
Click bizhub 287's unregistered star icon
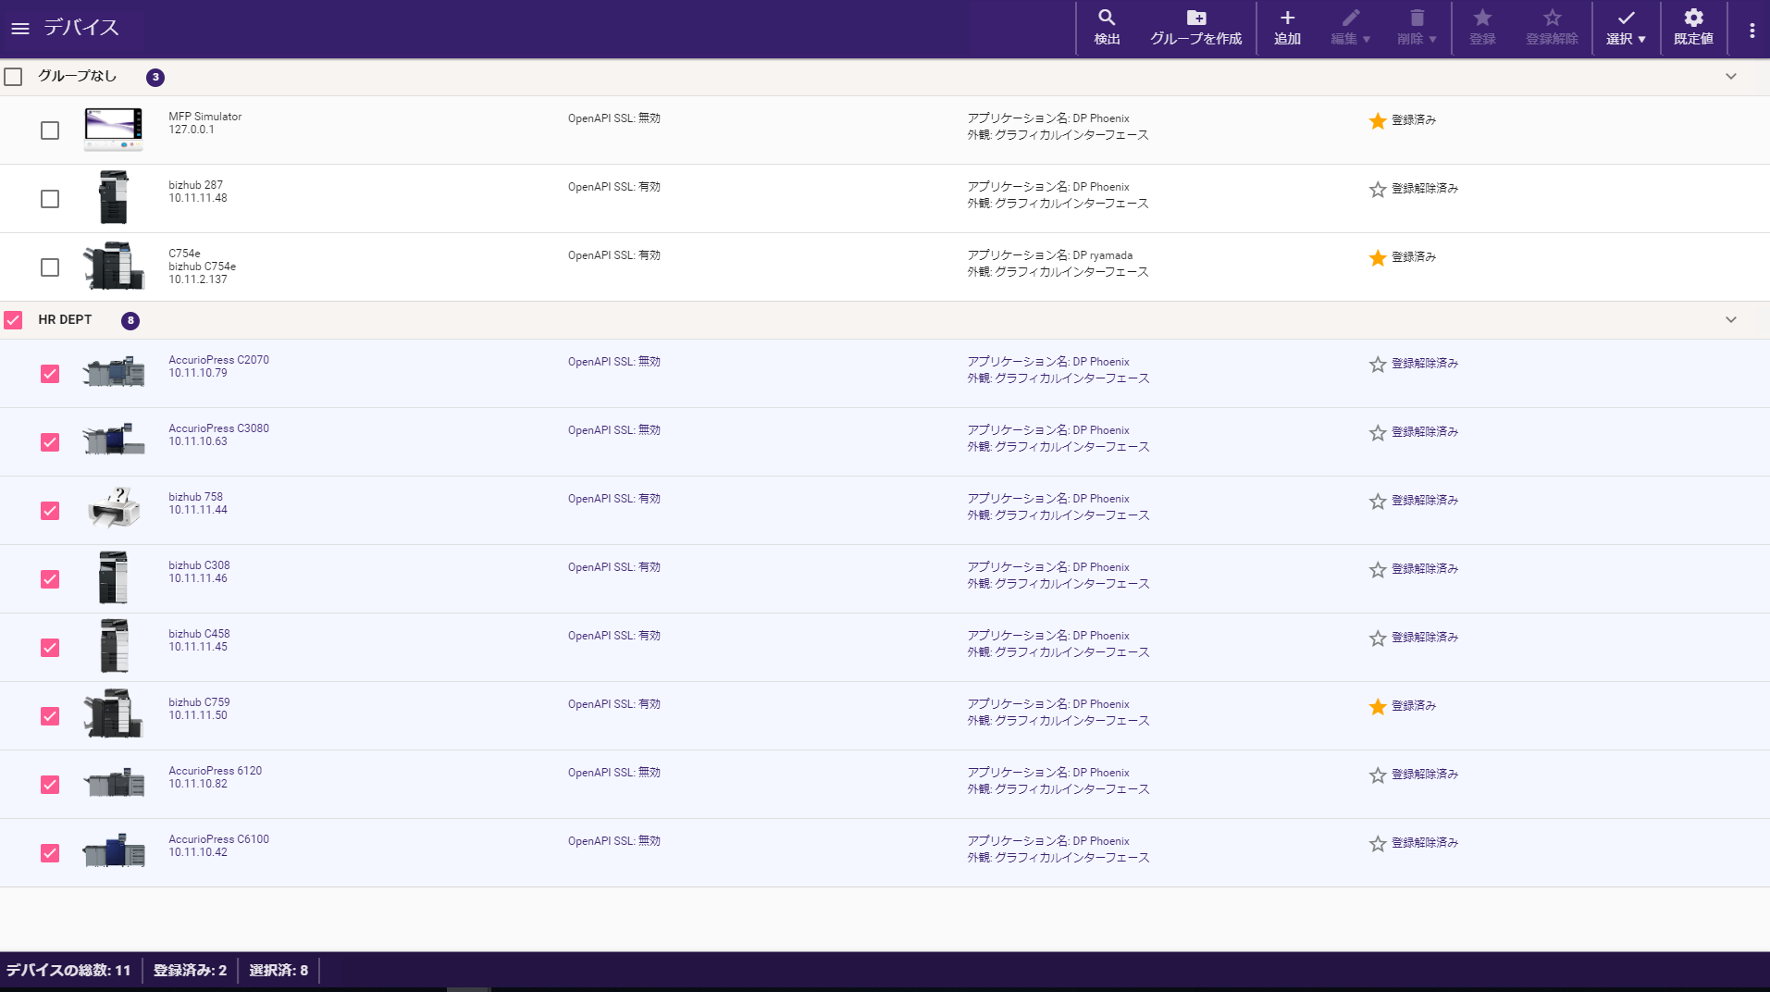pos(1378,189)
